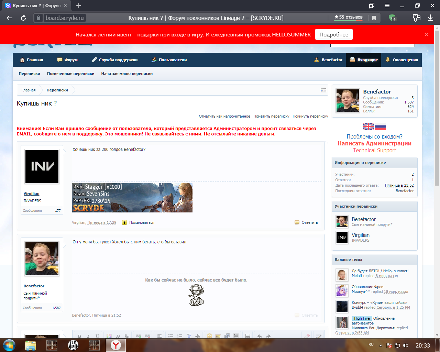Show hidden system tray icons
This screenshot has width=440, height=352.
(381, 345)
